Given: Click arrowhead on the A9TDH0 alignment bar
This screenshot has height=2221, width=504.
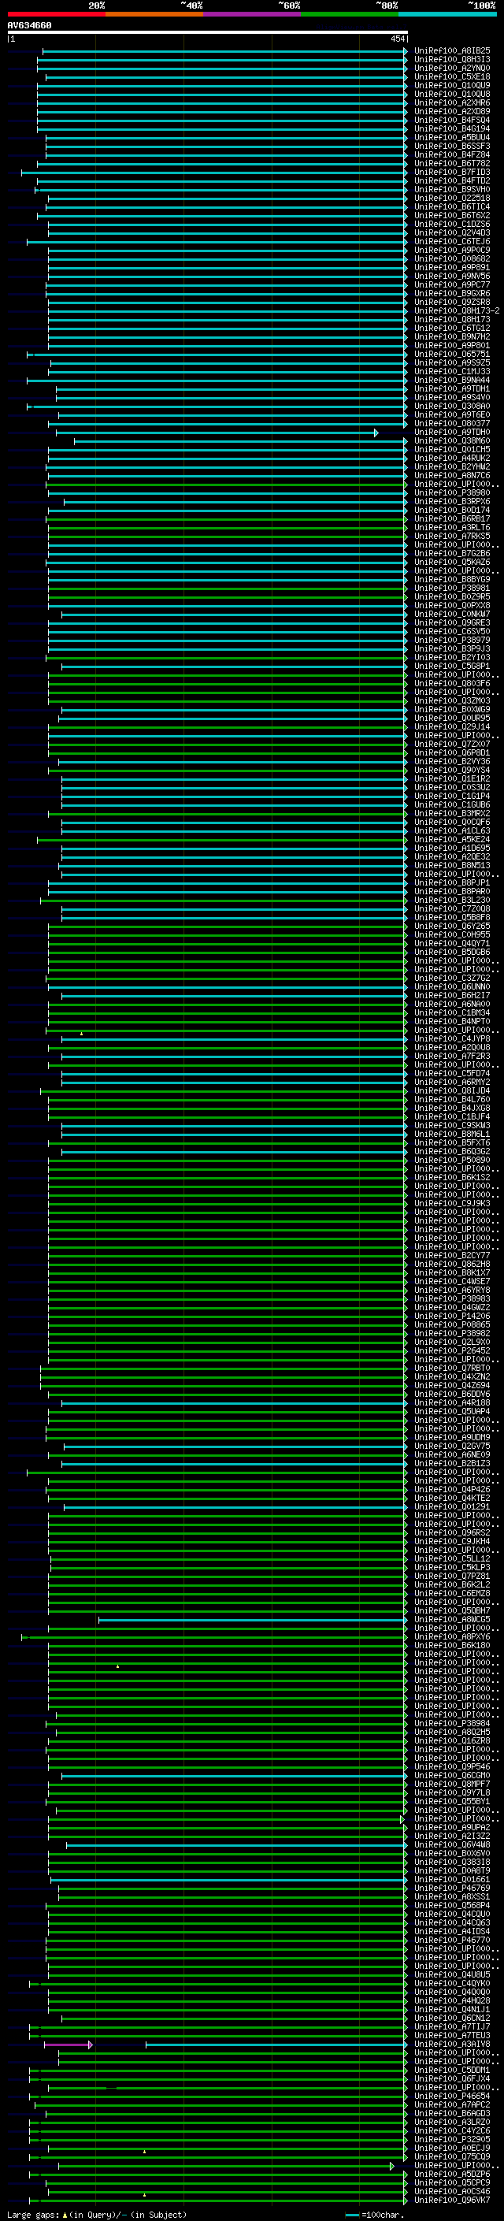Looking at the screenshot, I should (376, 433).
